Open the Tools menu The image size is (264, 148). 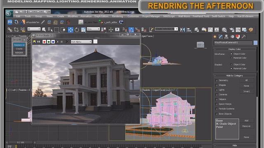(x=28, y=16)
